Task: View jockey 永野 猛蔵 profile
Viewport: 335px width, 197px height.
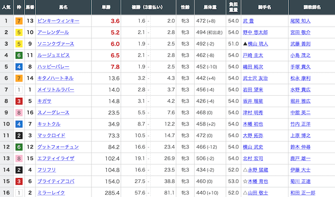Action: tap(258, 170)
